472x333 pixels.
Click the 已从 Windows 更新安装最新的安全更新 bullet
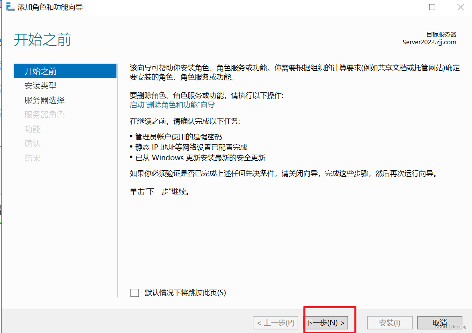(x=200, y=157)
